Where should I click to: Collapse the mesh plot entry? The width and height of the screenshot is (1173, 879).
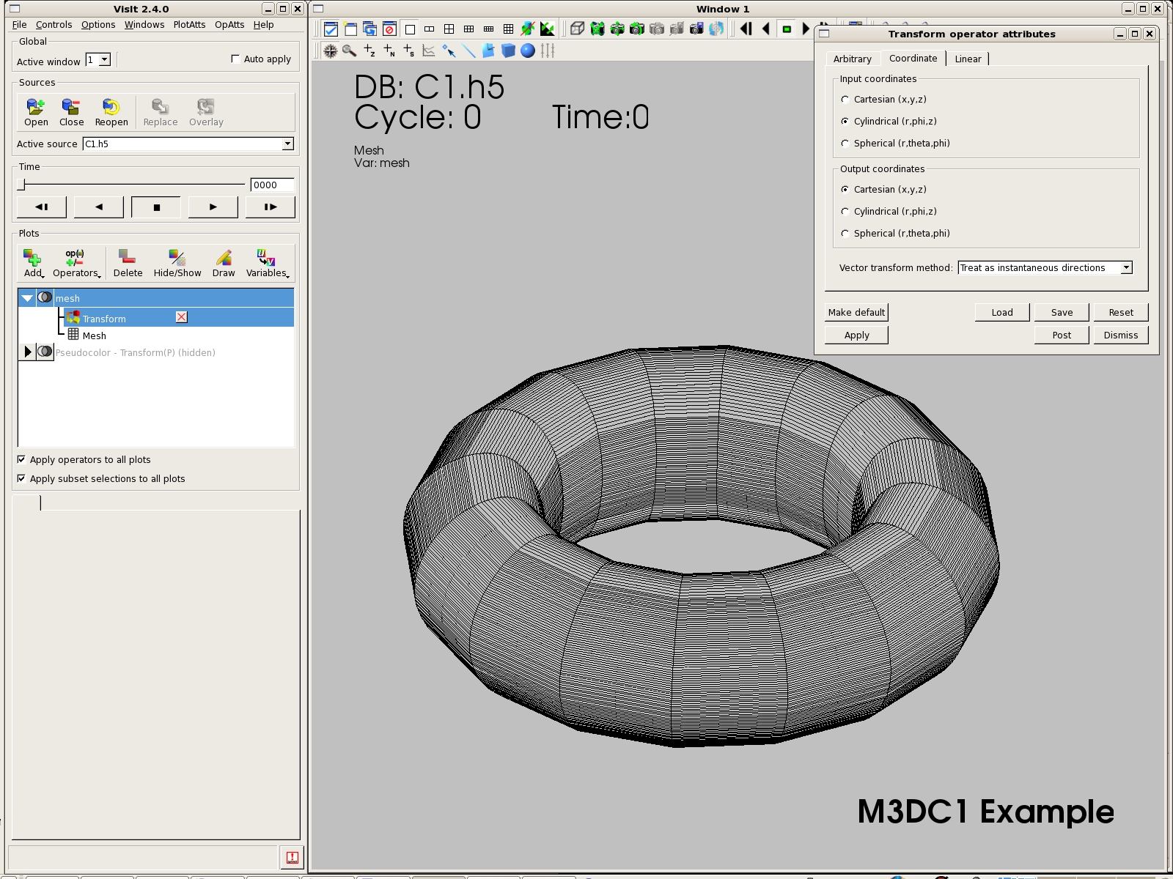click(x=27, y=297)
